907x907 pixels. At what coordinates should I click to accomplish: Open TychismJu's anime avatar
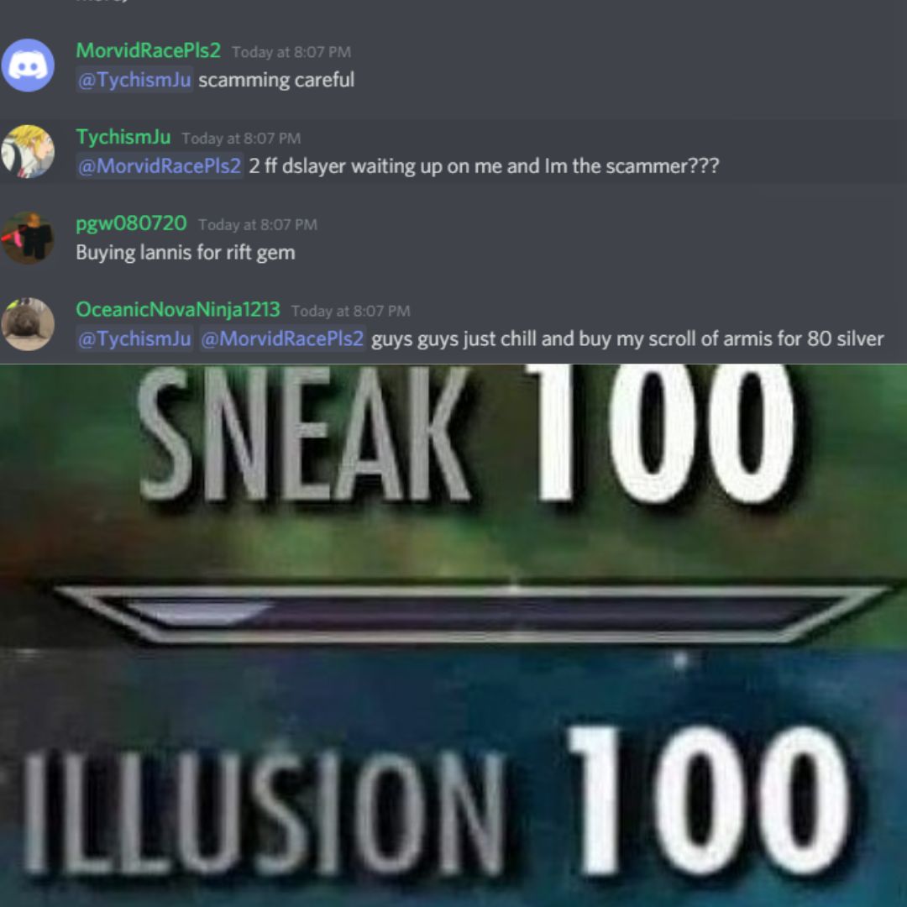(x=28, y=151)
